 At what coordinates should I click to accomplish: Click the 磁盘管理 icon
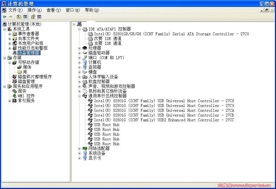point(15,81)
